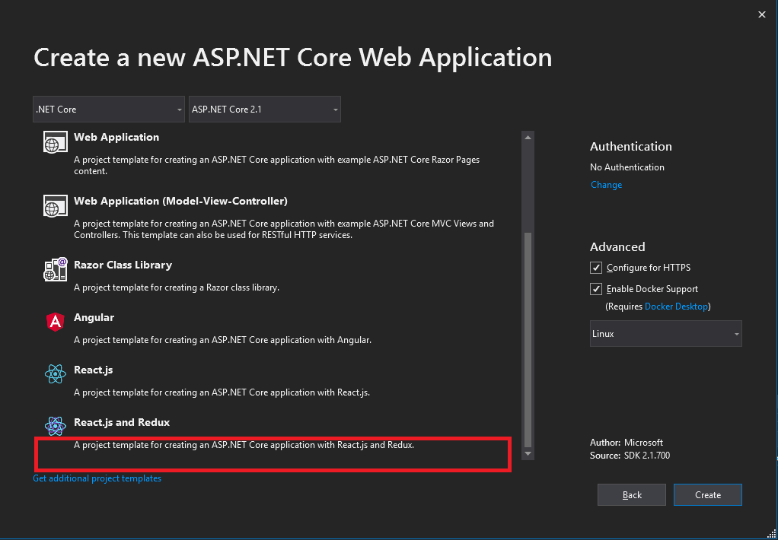Click the Create button
This screenshot has width=778, height=540.
tap(708, 495)
